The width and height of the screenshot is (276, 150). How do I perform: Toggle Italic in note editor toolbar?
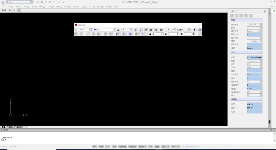141,30
